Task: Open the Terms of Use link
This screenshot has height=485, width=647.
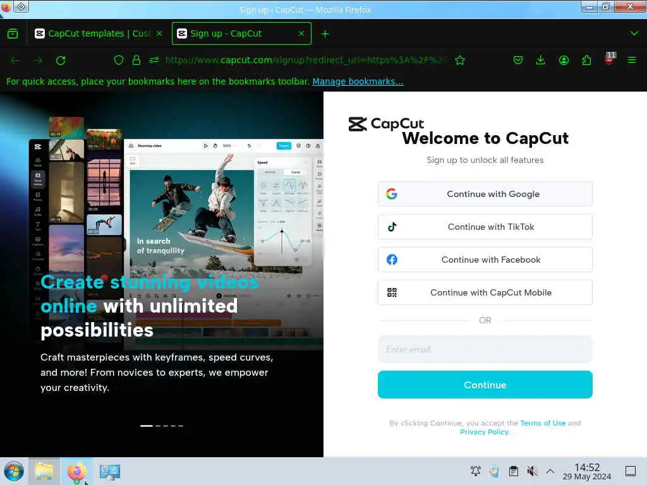Action: coord(543,423)
